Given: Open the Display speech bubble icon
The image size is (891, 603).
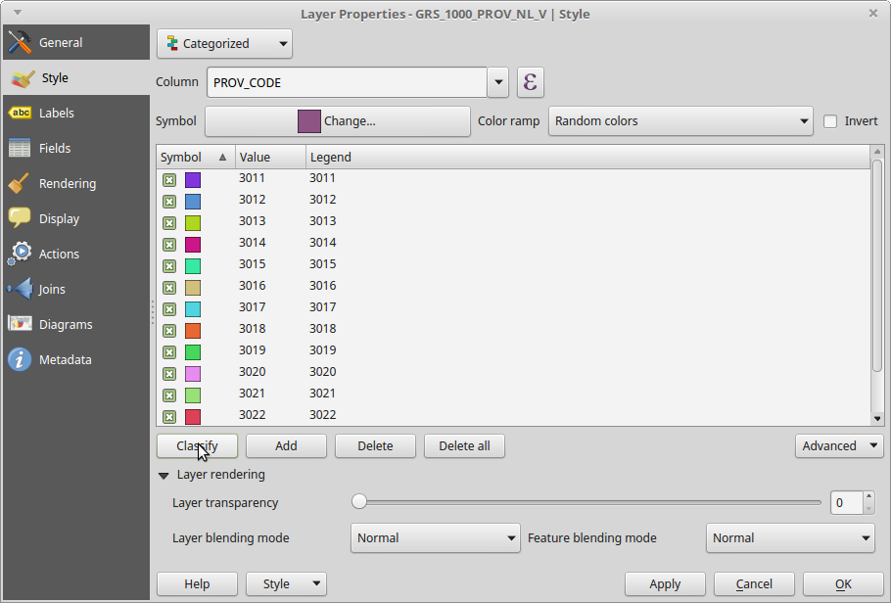Looking at the screenshot, I should [x=20, y=219].
